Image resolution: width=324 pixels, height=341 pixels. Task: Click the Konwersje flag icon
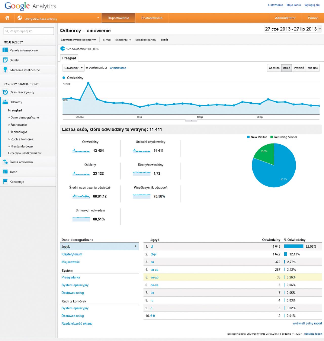pyautogui.click(x=5, y=182)
